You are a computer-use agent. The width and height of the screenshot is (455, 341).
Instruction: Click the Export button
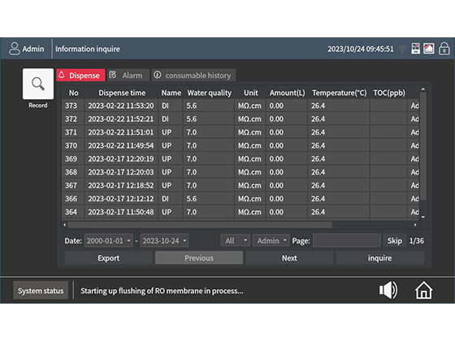click(x=109, y=258)
